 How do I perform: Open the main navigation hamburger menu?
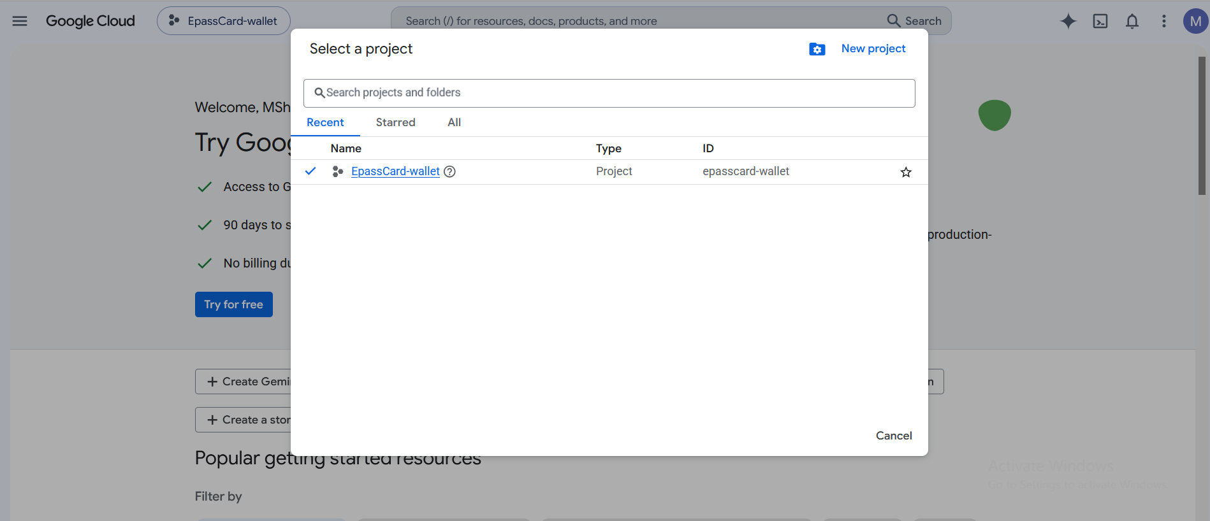[20, 21]
